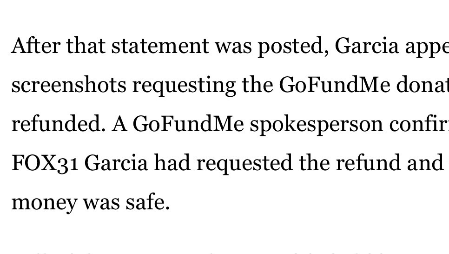Click "GoFundMe" after "requesting the"
449x254 pixels.
coord(335,85)
